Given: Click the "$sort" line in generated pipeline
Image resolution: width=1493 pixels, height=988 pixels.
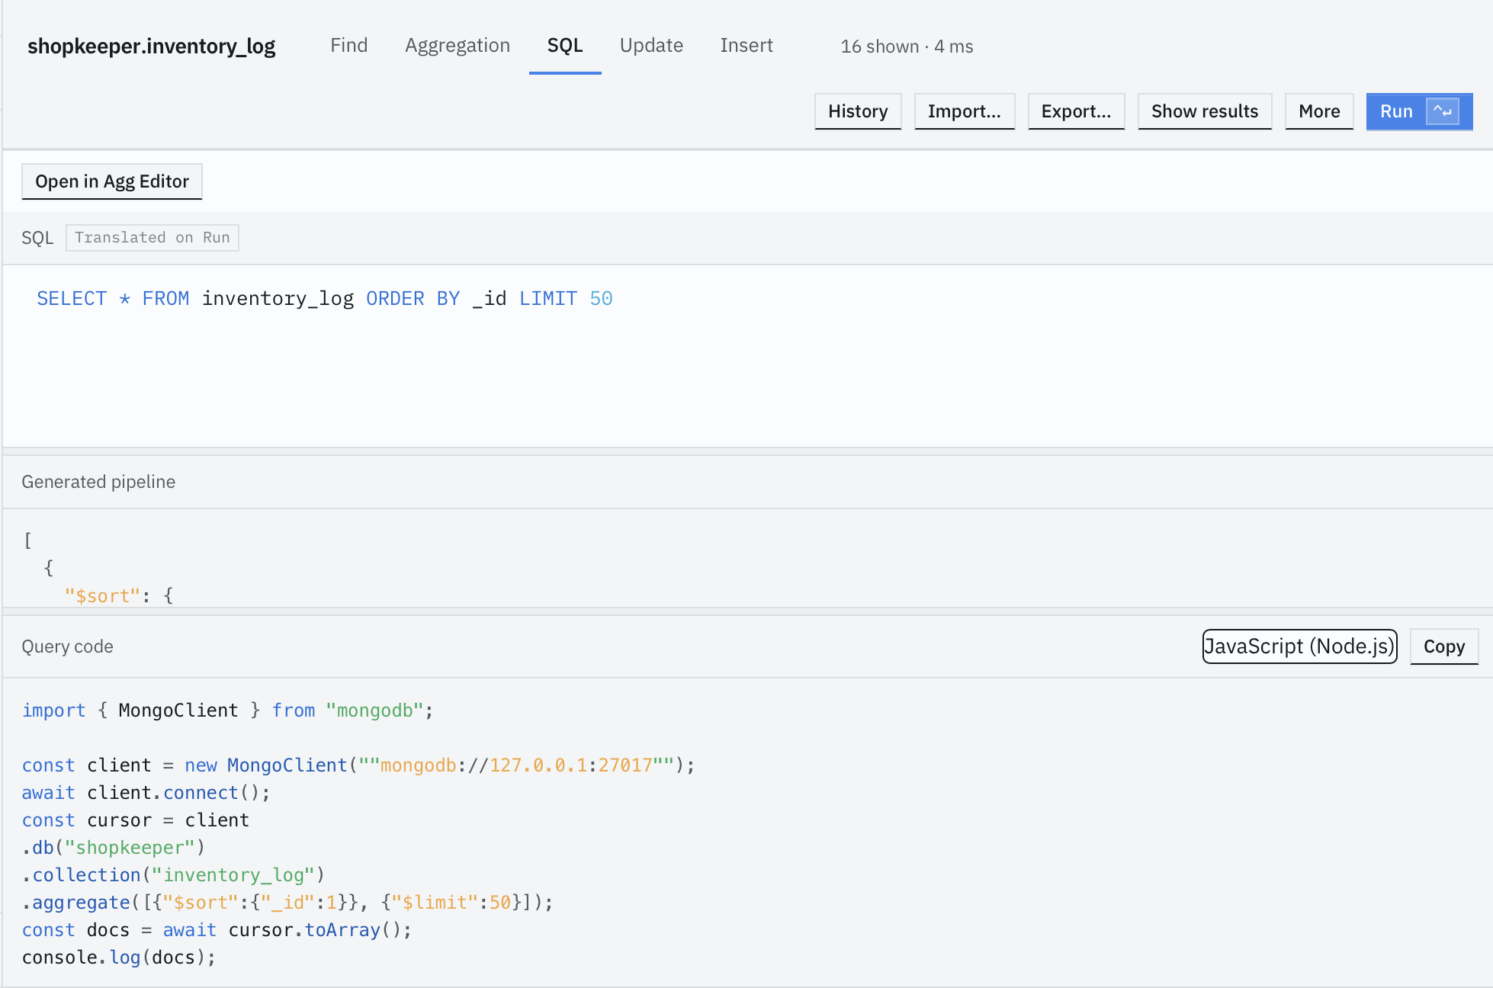Looking at the screenshot, I should tap(119, 595).
